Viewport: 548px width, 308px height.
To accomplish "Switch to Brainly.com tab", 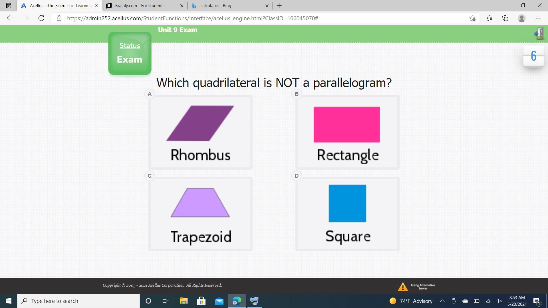I will click(x=140, y=6).
